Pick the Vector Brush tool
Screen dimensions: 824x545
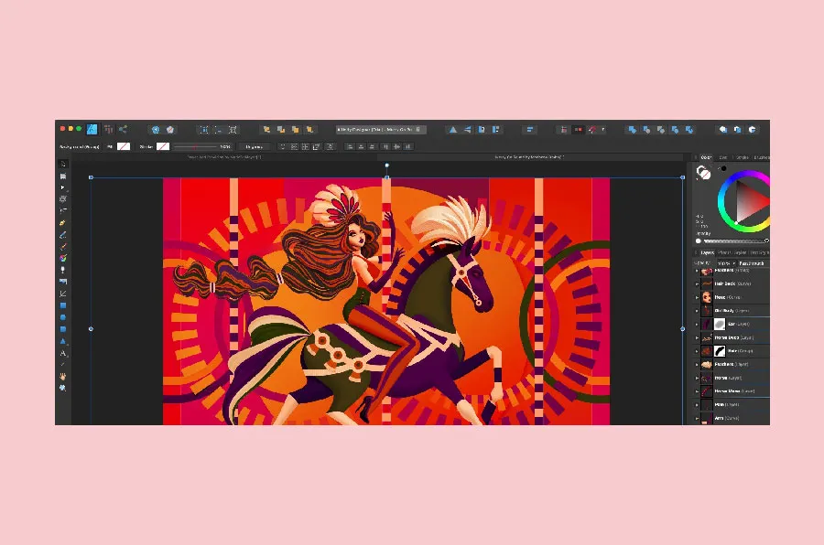[x=62, y=244]
